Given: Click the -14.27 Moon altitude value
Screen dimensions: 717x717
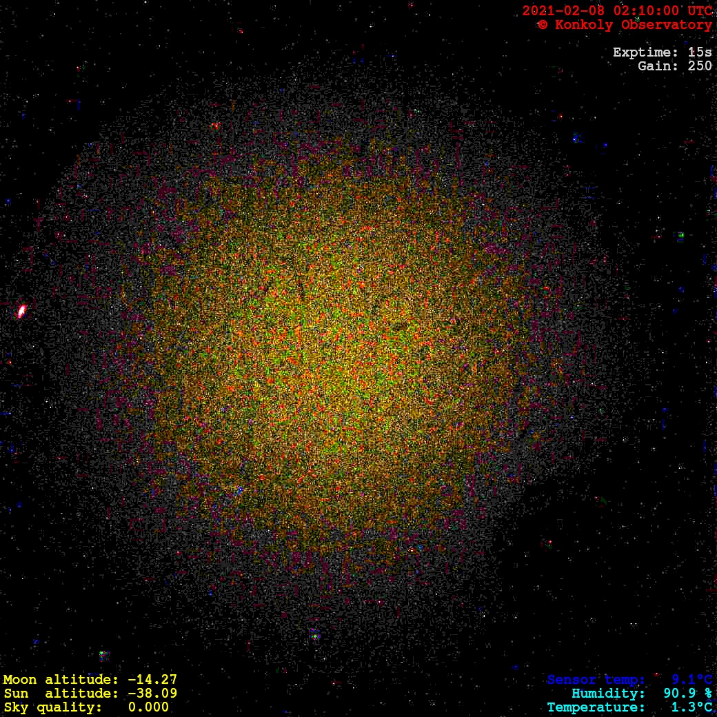Looking at the screenshot, I should tap(152, 680).
